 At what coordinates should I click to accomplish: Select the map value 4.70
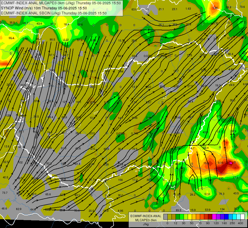(218, 101)
